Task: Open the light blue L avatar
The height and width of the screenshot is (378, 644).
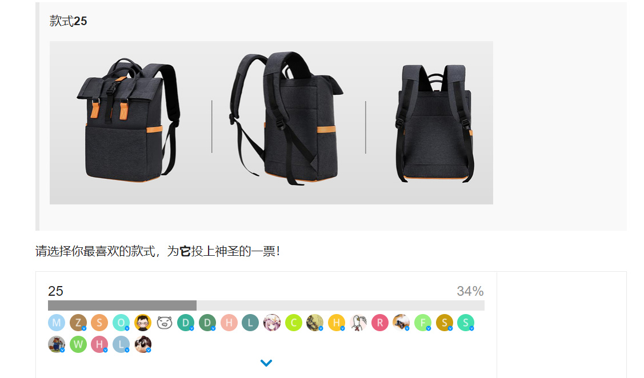Action: 121,344
